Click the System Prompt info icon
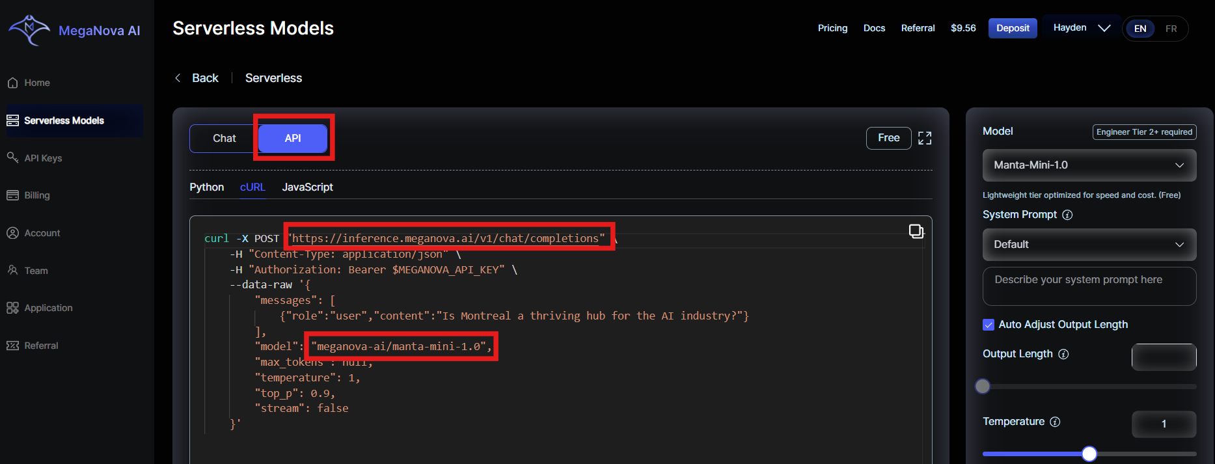Viewport: 1215px width, 464px height. (1067, 215)
